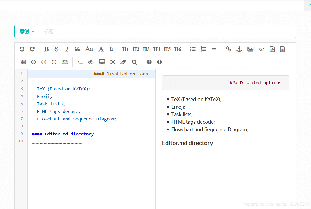This screenshot has height=209, width=311.
Task: Insert inline code with </> icon
Action: pos(262,49)
